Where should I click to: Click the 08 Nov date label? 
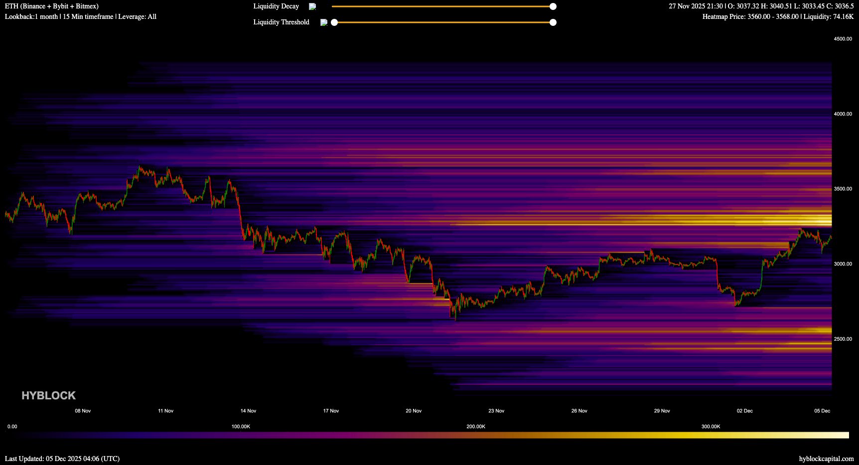[x=83, y=411]
